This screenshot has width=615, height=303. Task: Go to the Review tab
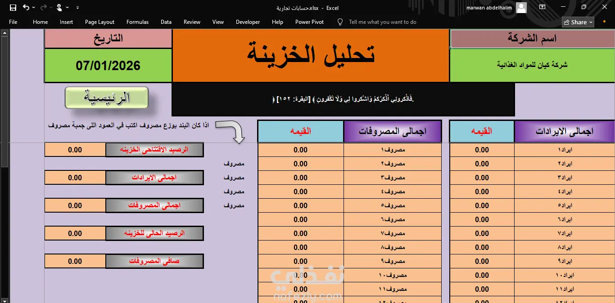[192, 22]
